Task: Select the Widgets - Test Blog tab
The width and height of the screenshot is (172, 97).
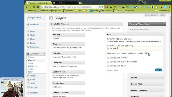Action: point(39,3)
